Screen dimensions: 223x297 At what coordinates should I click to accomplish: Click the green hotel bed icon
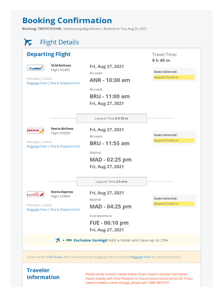69,240
